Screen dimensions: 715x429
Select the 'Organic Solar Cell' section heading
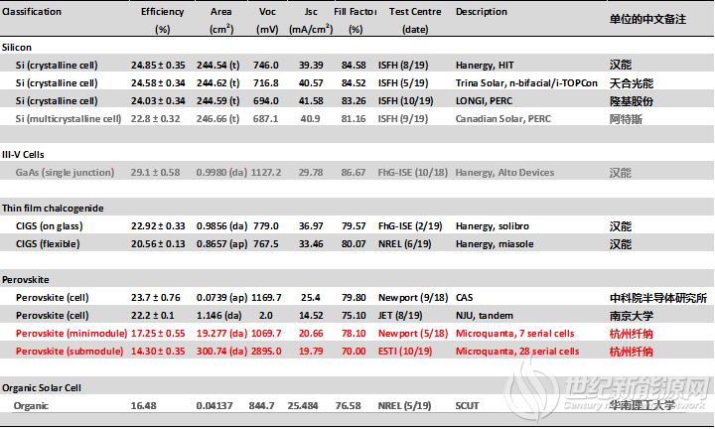[42, 388]
